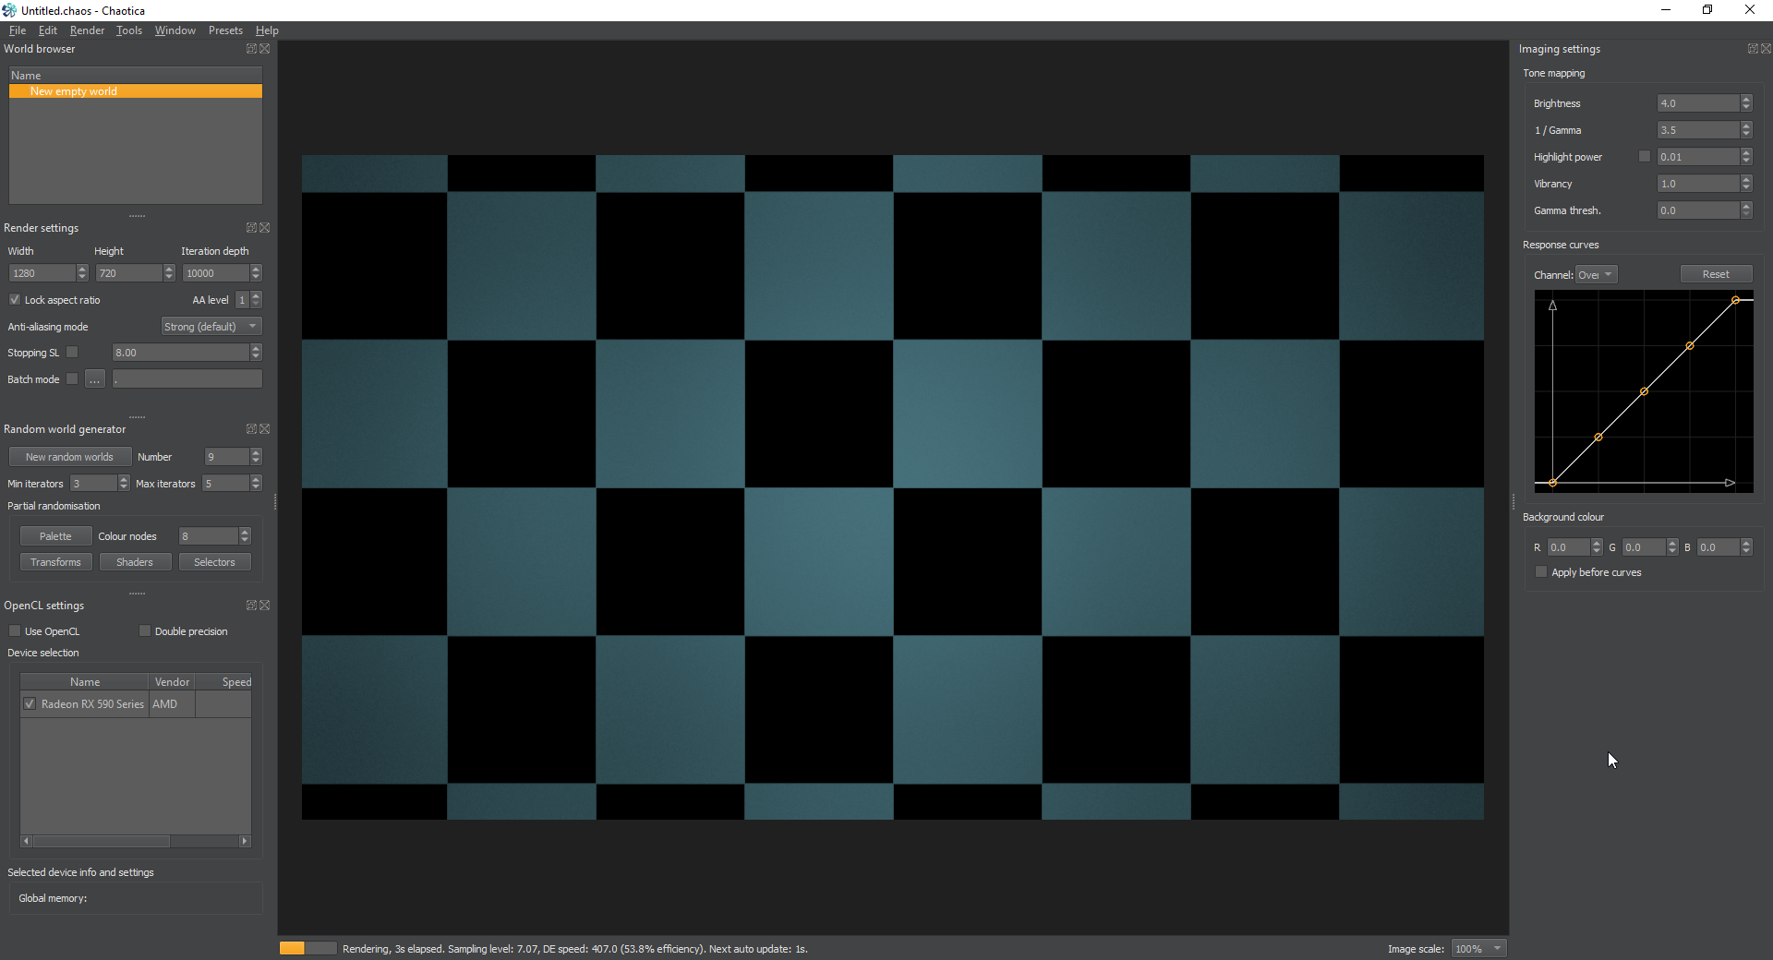1773x960 pixels.
Task: Close the OpenCL settings panel
Action: click(265, 606)
